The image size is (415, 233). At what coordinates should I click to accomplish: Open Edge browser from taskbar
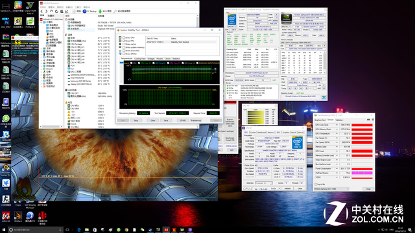click(79, 230)
